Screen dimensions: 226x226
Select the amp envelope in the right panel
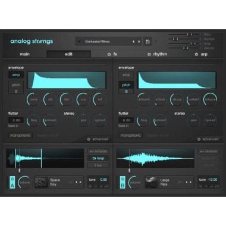point(126,75)
